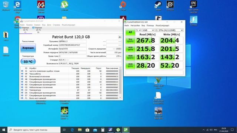Select the 09 Часы работы attribute row
237x133 pixels.
[x=70, y=74]
